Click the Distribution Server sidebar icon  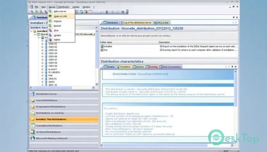pyautogui.click(x=33, y=94)
